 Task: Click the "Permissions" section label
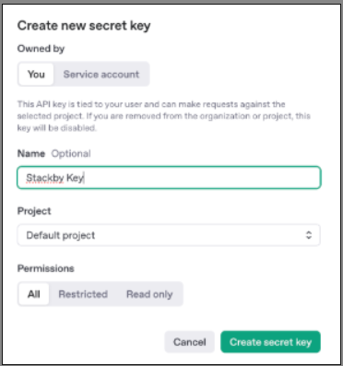(46, 268)
